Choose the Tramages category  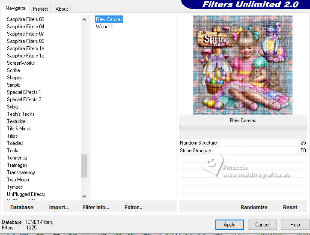tap(17, 165)
